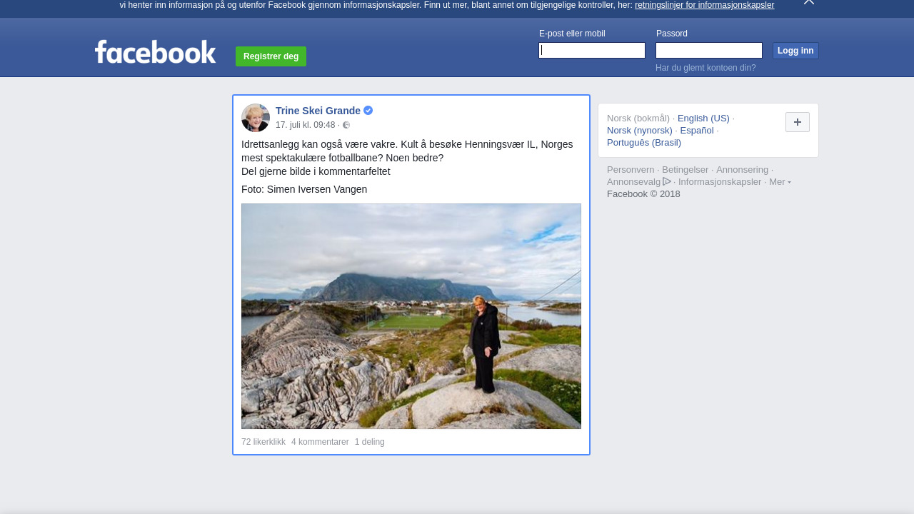Click the photo credit text Foto: Simen Iversen Vangen
914x514 pixels.
[x=304, y=189]
